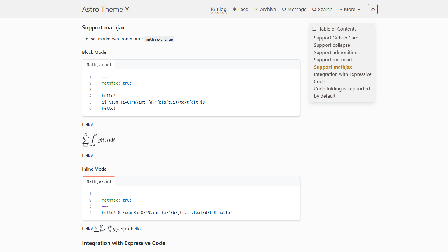Viewport: 448px width, 252px height.
Task: Navigate to Support mermaid section
Action: (x=333, y=60)
